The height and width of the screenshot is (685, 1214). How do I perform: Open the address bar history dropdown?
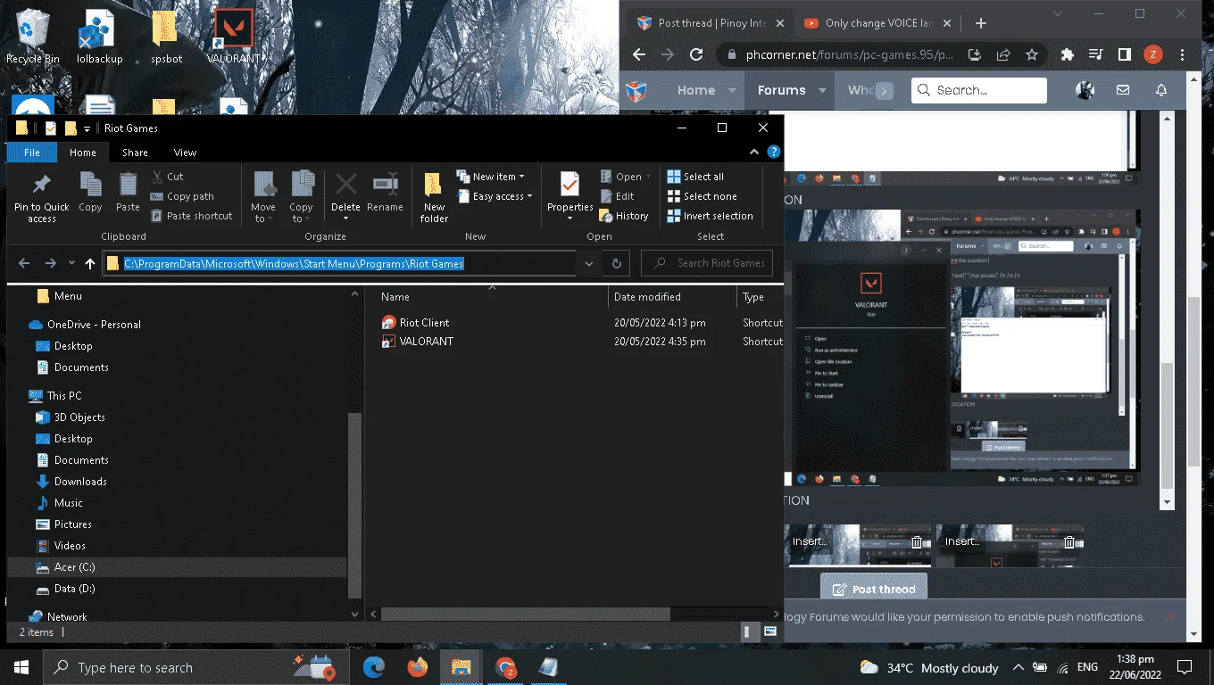588,263
